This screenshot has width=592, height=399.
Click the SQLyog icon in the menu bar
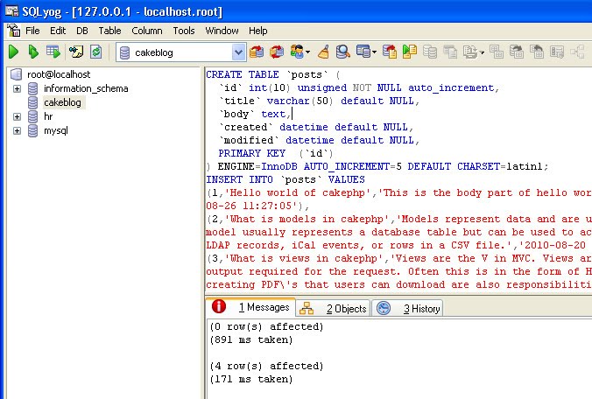pos(14,30)
